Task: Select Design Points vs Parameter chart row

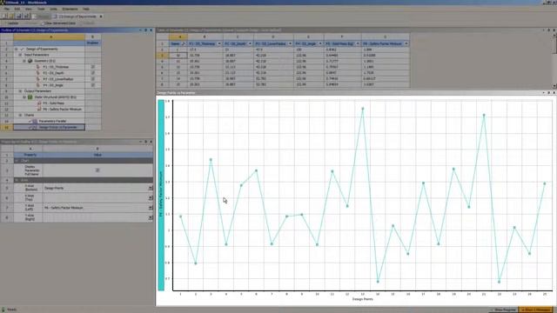Action: pyautogui.click(x=49, y=128)
